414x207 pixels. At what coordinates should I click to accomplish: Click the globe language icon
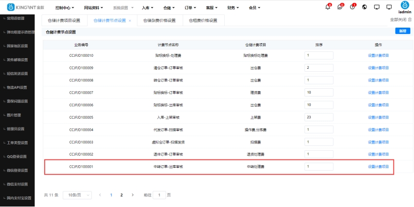pos(364,7)
